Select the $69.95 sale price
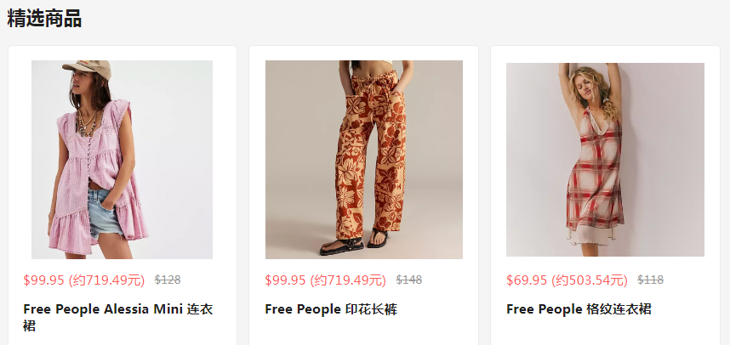730x345 pixels. (527, 280)
